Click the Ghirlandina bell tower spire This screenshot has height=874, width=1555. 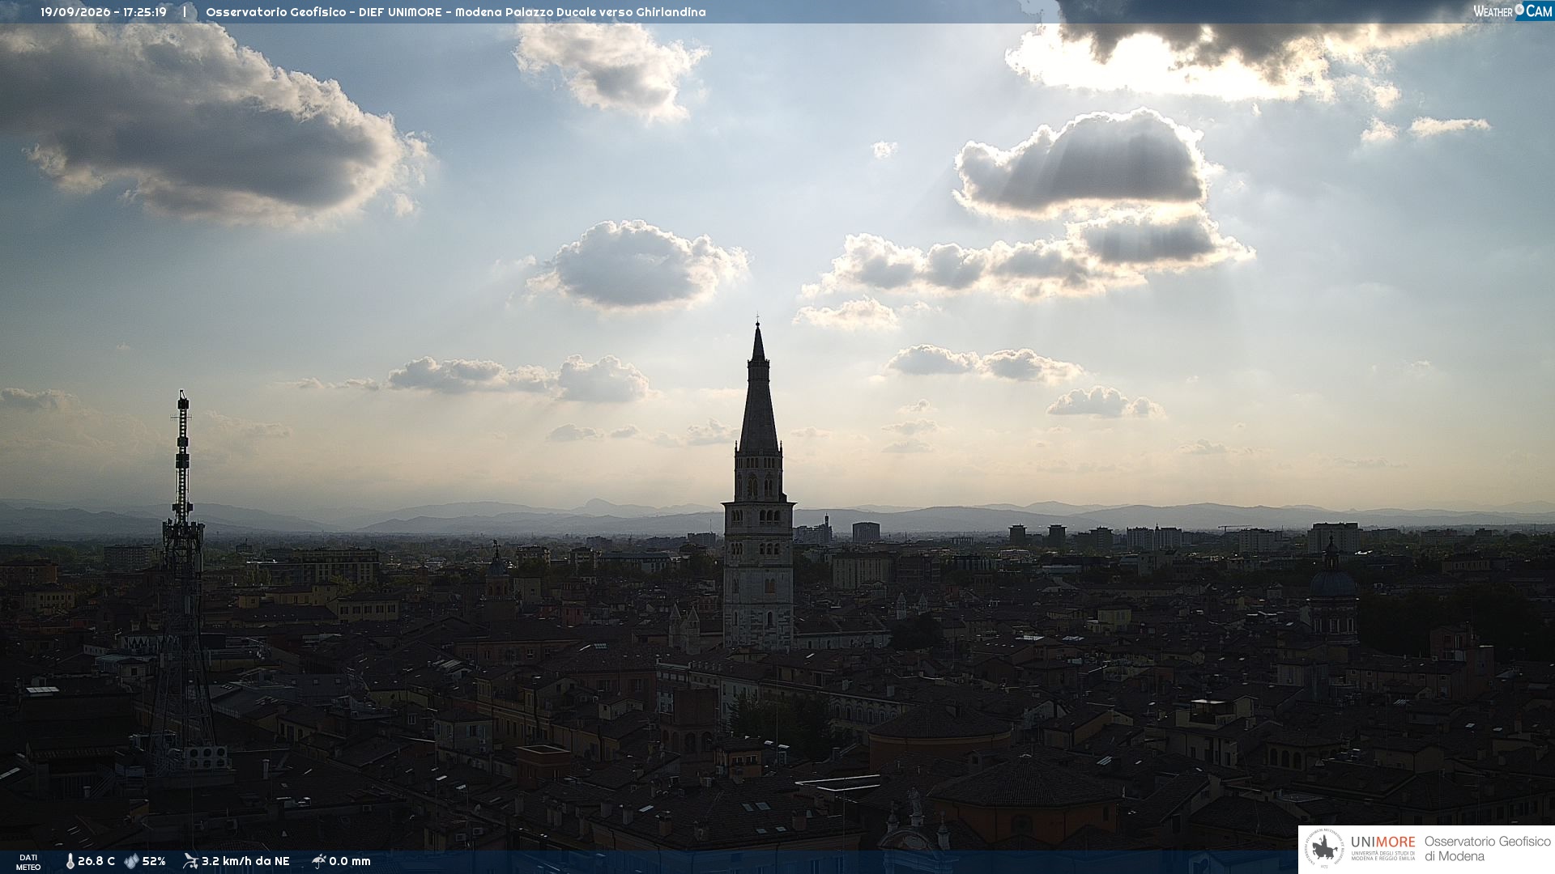tap(758, 388)
